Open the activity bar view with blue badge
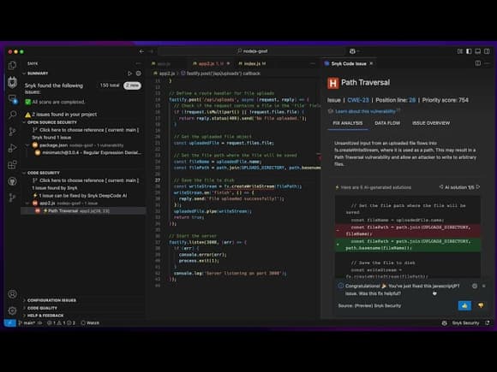This screenshot has width=497, height=372. (x=12, y=99)
